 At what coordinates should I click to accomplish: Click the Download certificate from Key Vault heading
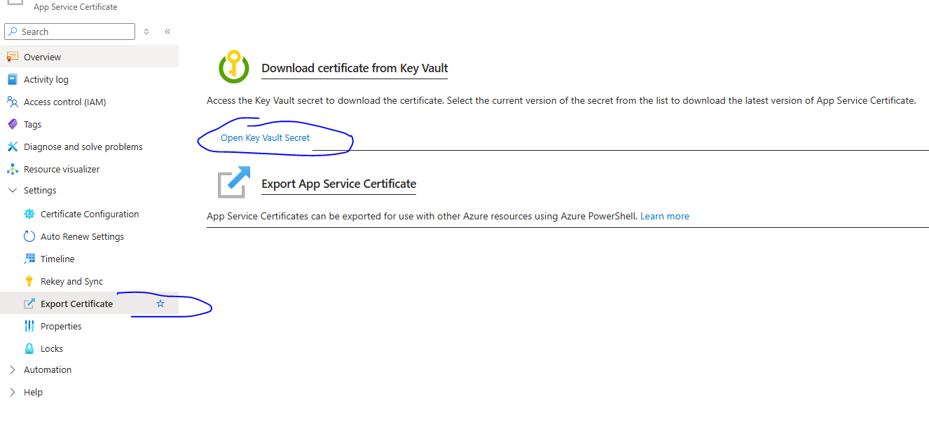[x=355, y=68]
